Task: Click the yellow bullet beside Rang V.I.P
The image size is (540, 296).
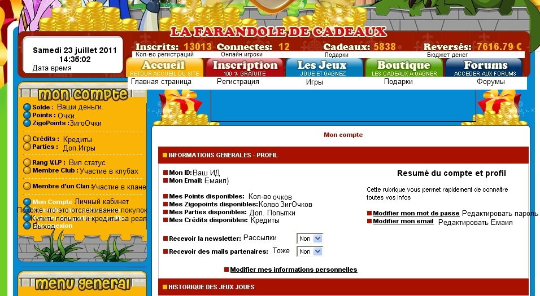Action: click(x=27, y=162)
